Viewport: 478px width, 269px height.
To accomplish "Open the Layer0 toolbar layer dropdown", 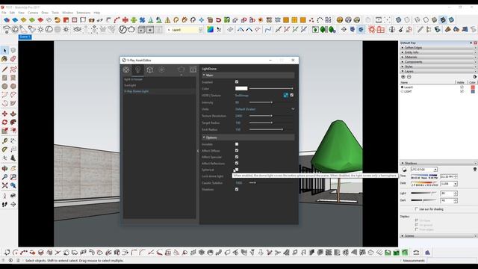I will (x=200, y=30).
